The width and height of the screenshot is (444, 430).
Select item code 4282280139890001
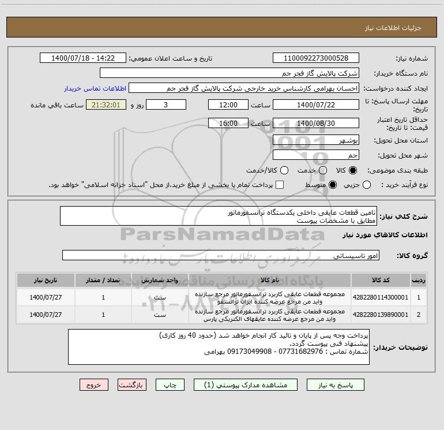(381, 315)
